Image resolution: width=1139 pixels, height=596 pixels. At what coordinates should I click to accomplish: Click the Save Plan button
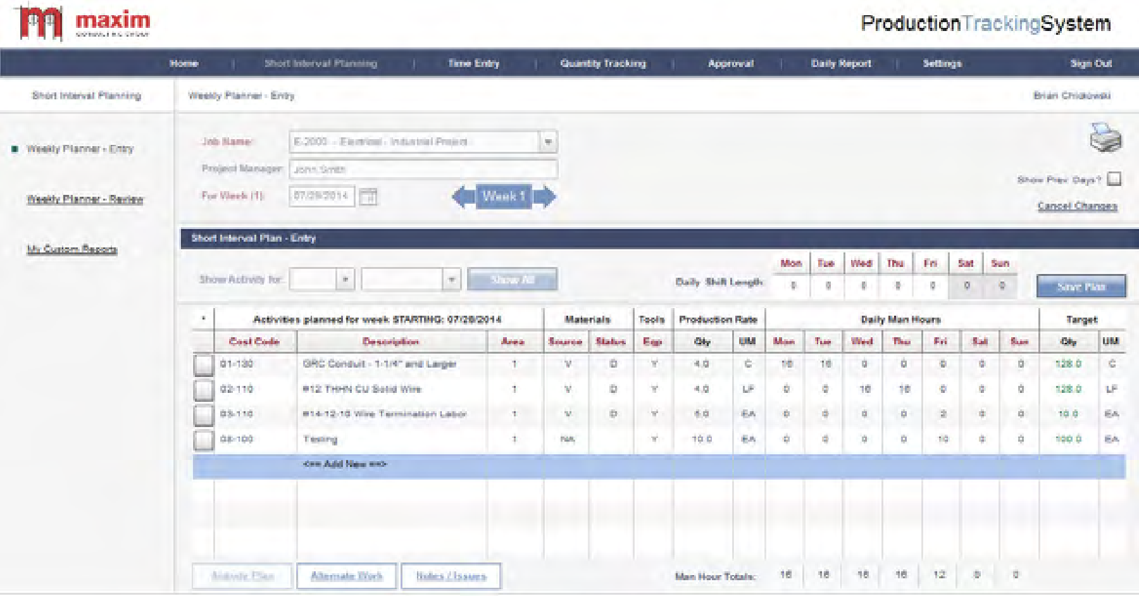1081,286
